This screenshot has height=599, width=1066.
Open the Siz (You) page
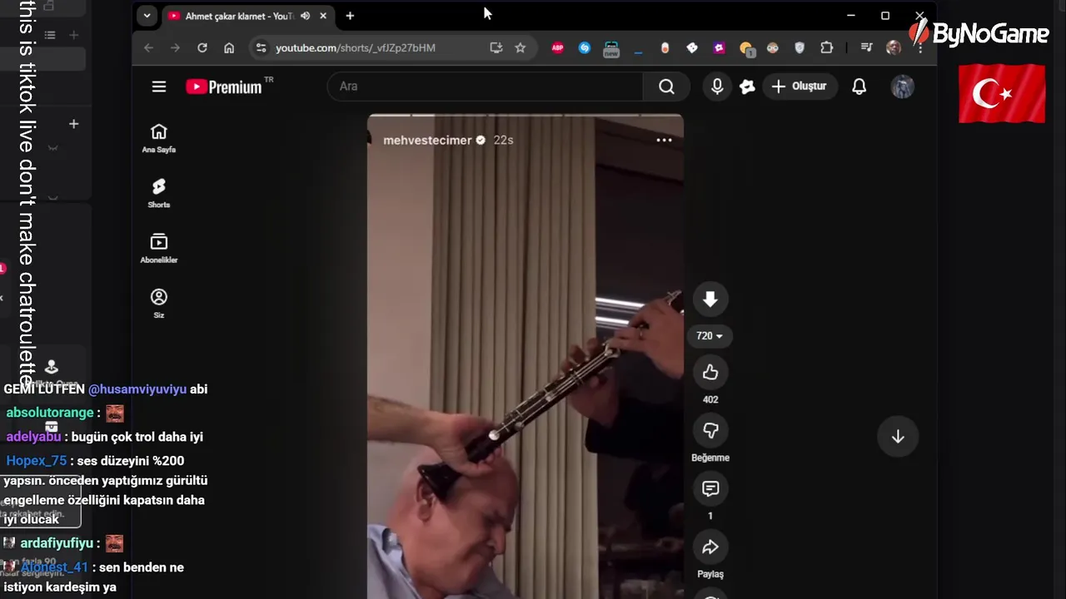[x=159, y=304]
